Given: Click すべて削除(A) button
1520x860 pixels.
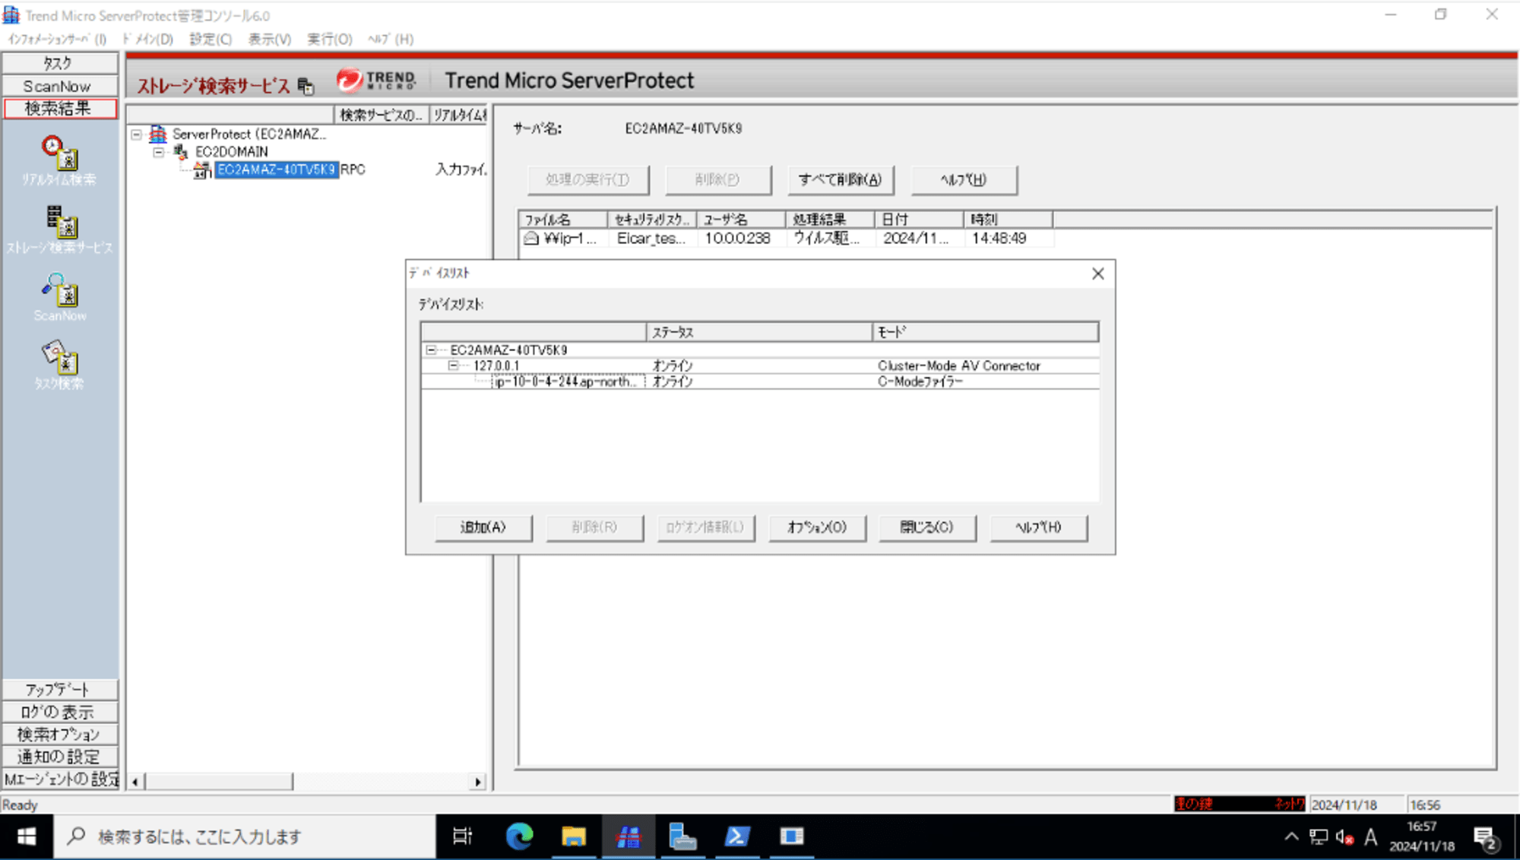Looking at the screenshot, I should coord(841,180).
